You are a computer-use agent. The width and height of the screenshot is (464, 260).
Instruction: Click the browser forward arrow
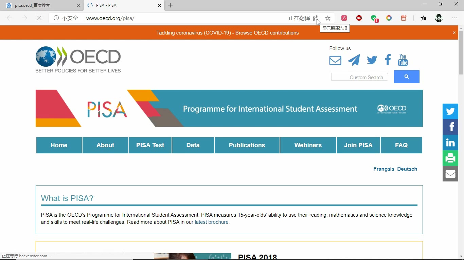[x=24, y=18]
